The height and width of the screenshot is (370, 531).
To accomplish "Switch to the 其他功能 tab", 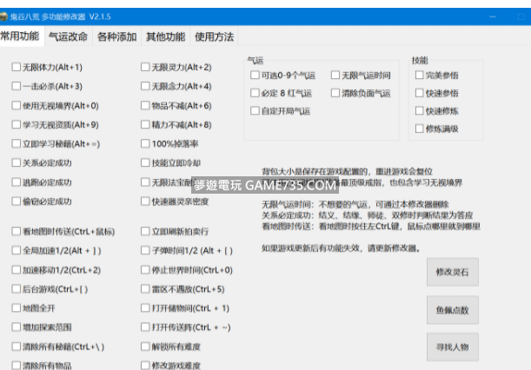I will pyautogui.click(x=166, y=36).
